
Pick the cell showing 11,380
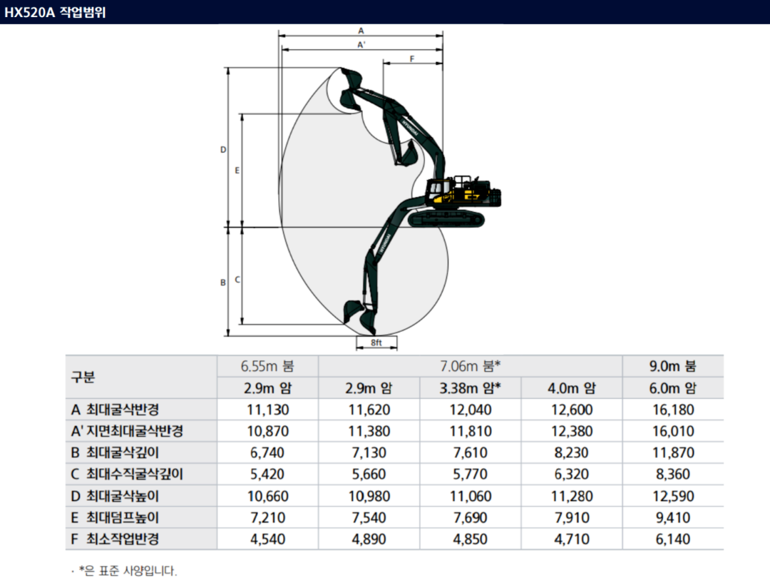(x=369, y=431)
